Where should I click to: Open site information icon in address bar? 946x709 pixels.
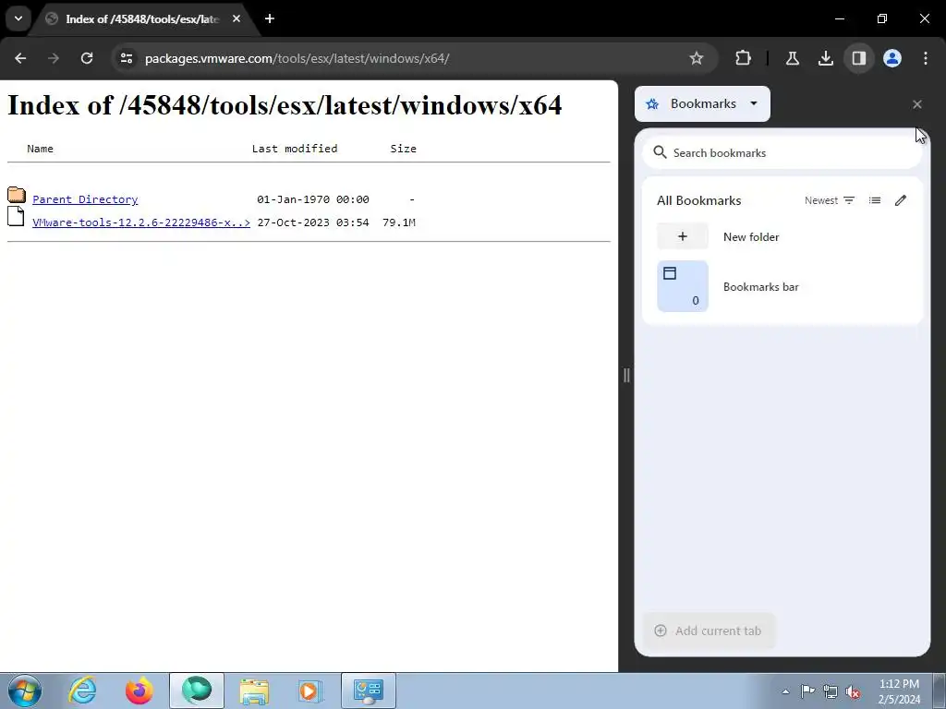(126, 58)
